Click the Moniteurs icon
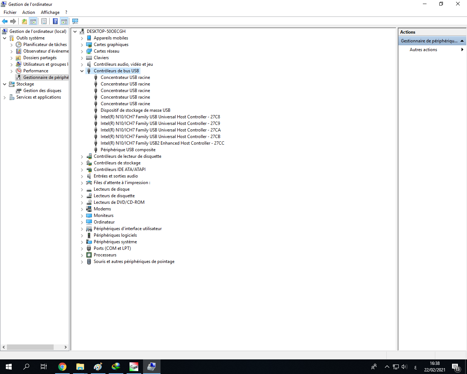The width and height of the screenshot is (467, 374). [x=89, y=215]
